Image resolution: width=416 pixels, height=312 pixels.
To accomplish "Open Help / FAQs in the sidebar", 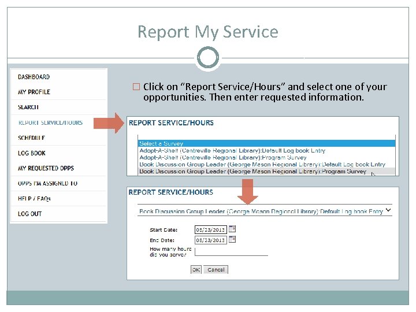I will tap(34, 198).
